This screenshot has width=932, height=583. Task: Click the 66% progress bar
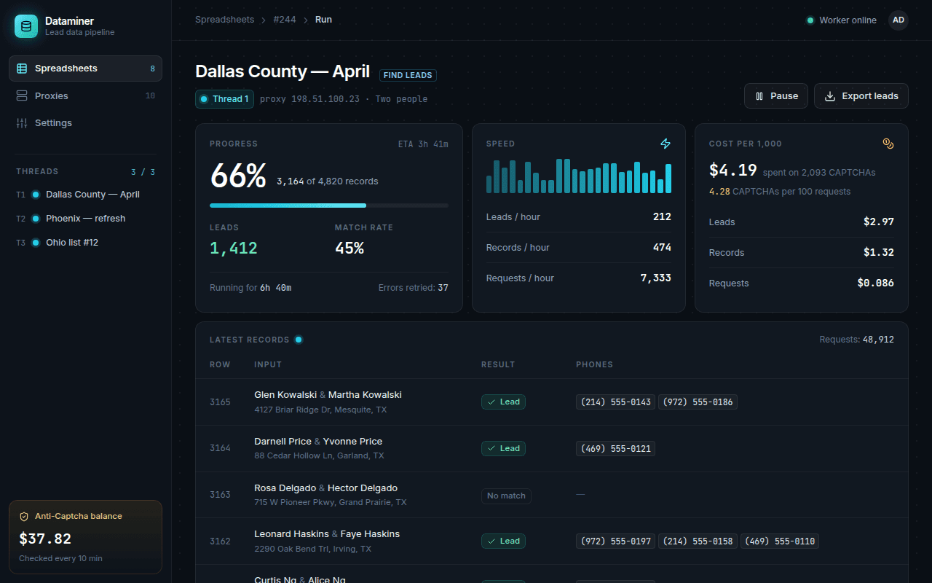click(x=329, y=206)
